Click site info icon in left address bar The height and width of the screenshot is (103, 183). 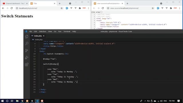17,8
